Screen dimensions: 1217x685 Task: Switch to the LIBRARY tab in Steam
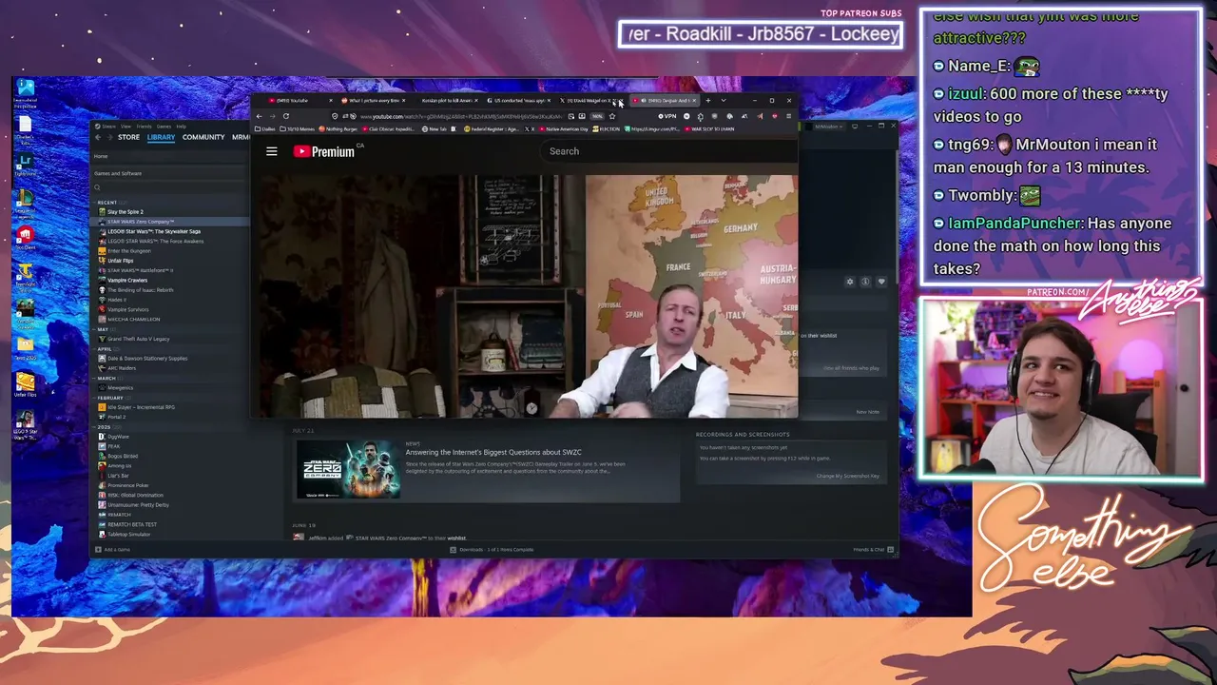coord(161,137)
